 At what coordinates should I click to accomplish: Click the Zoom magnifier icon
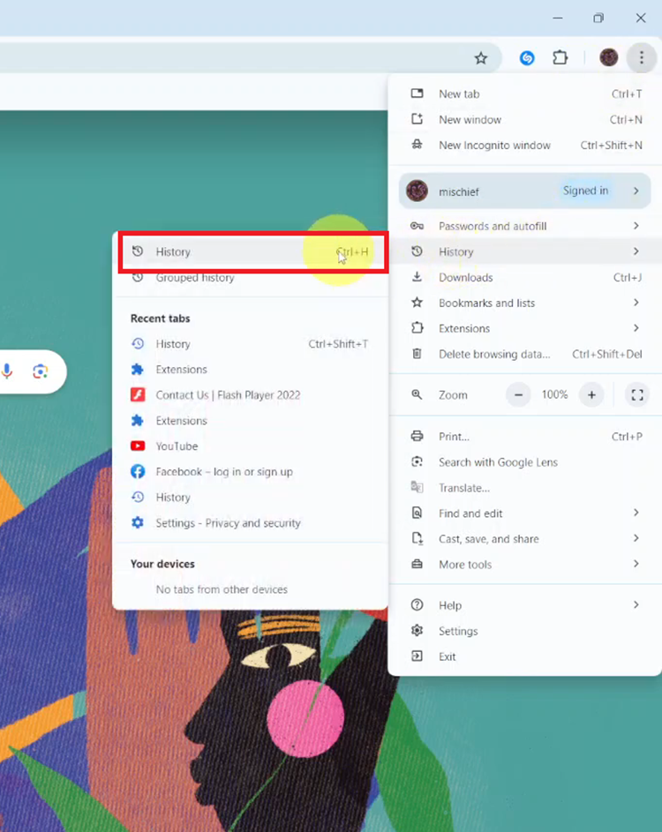click(x=418, y=394)
